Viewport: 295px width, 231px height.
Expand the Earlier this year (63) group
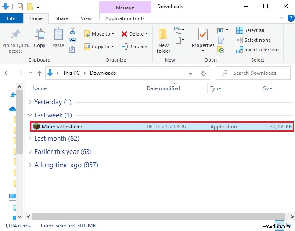(x=30, y=152)
